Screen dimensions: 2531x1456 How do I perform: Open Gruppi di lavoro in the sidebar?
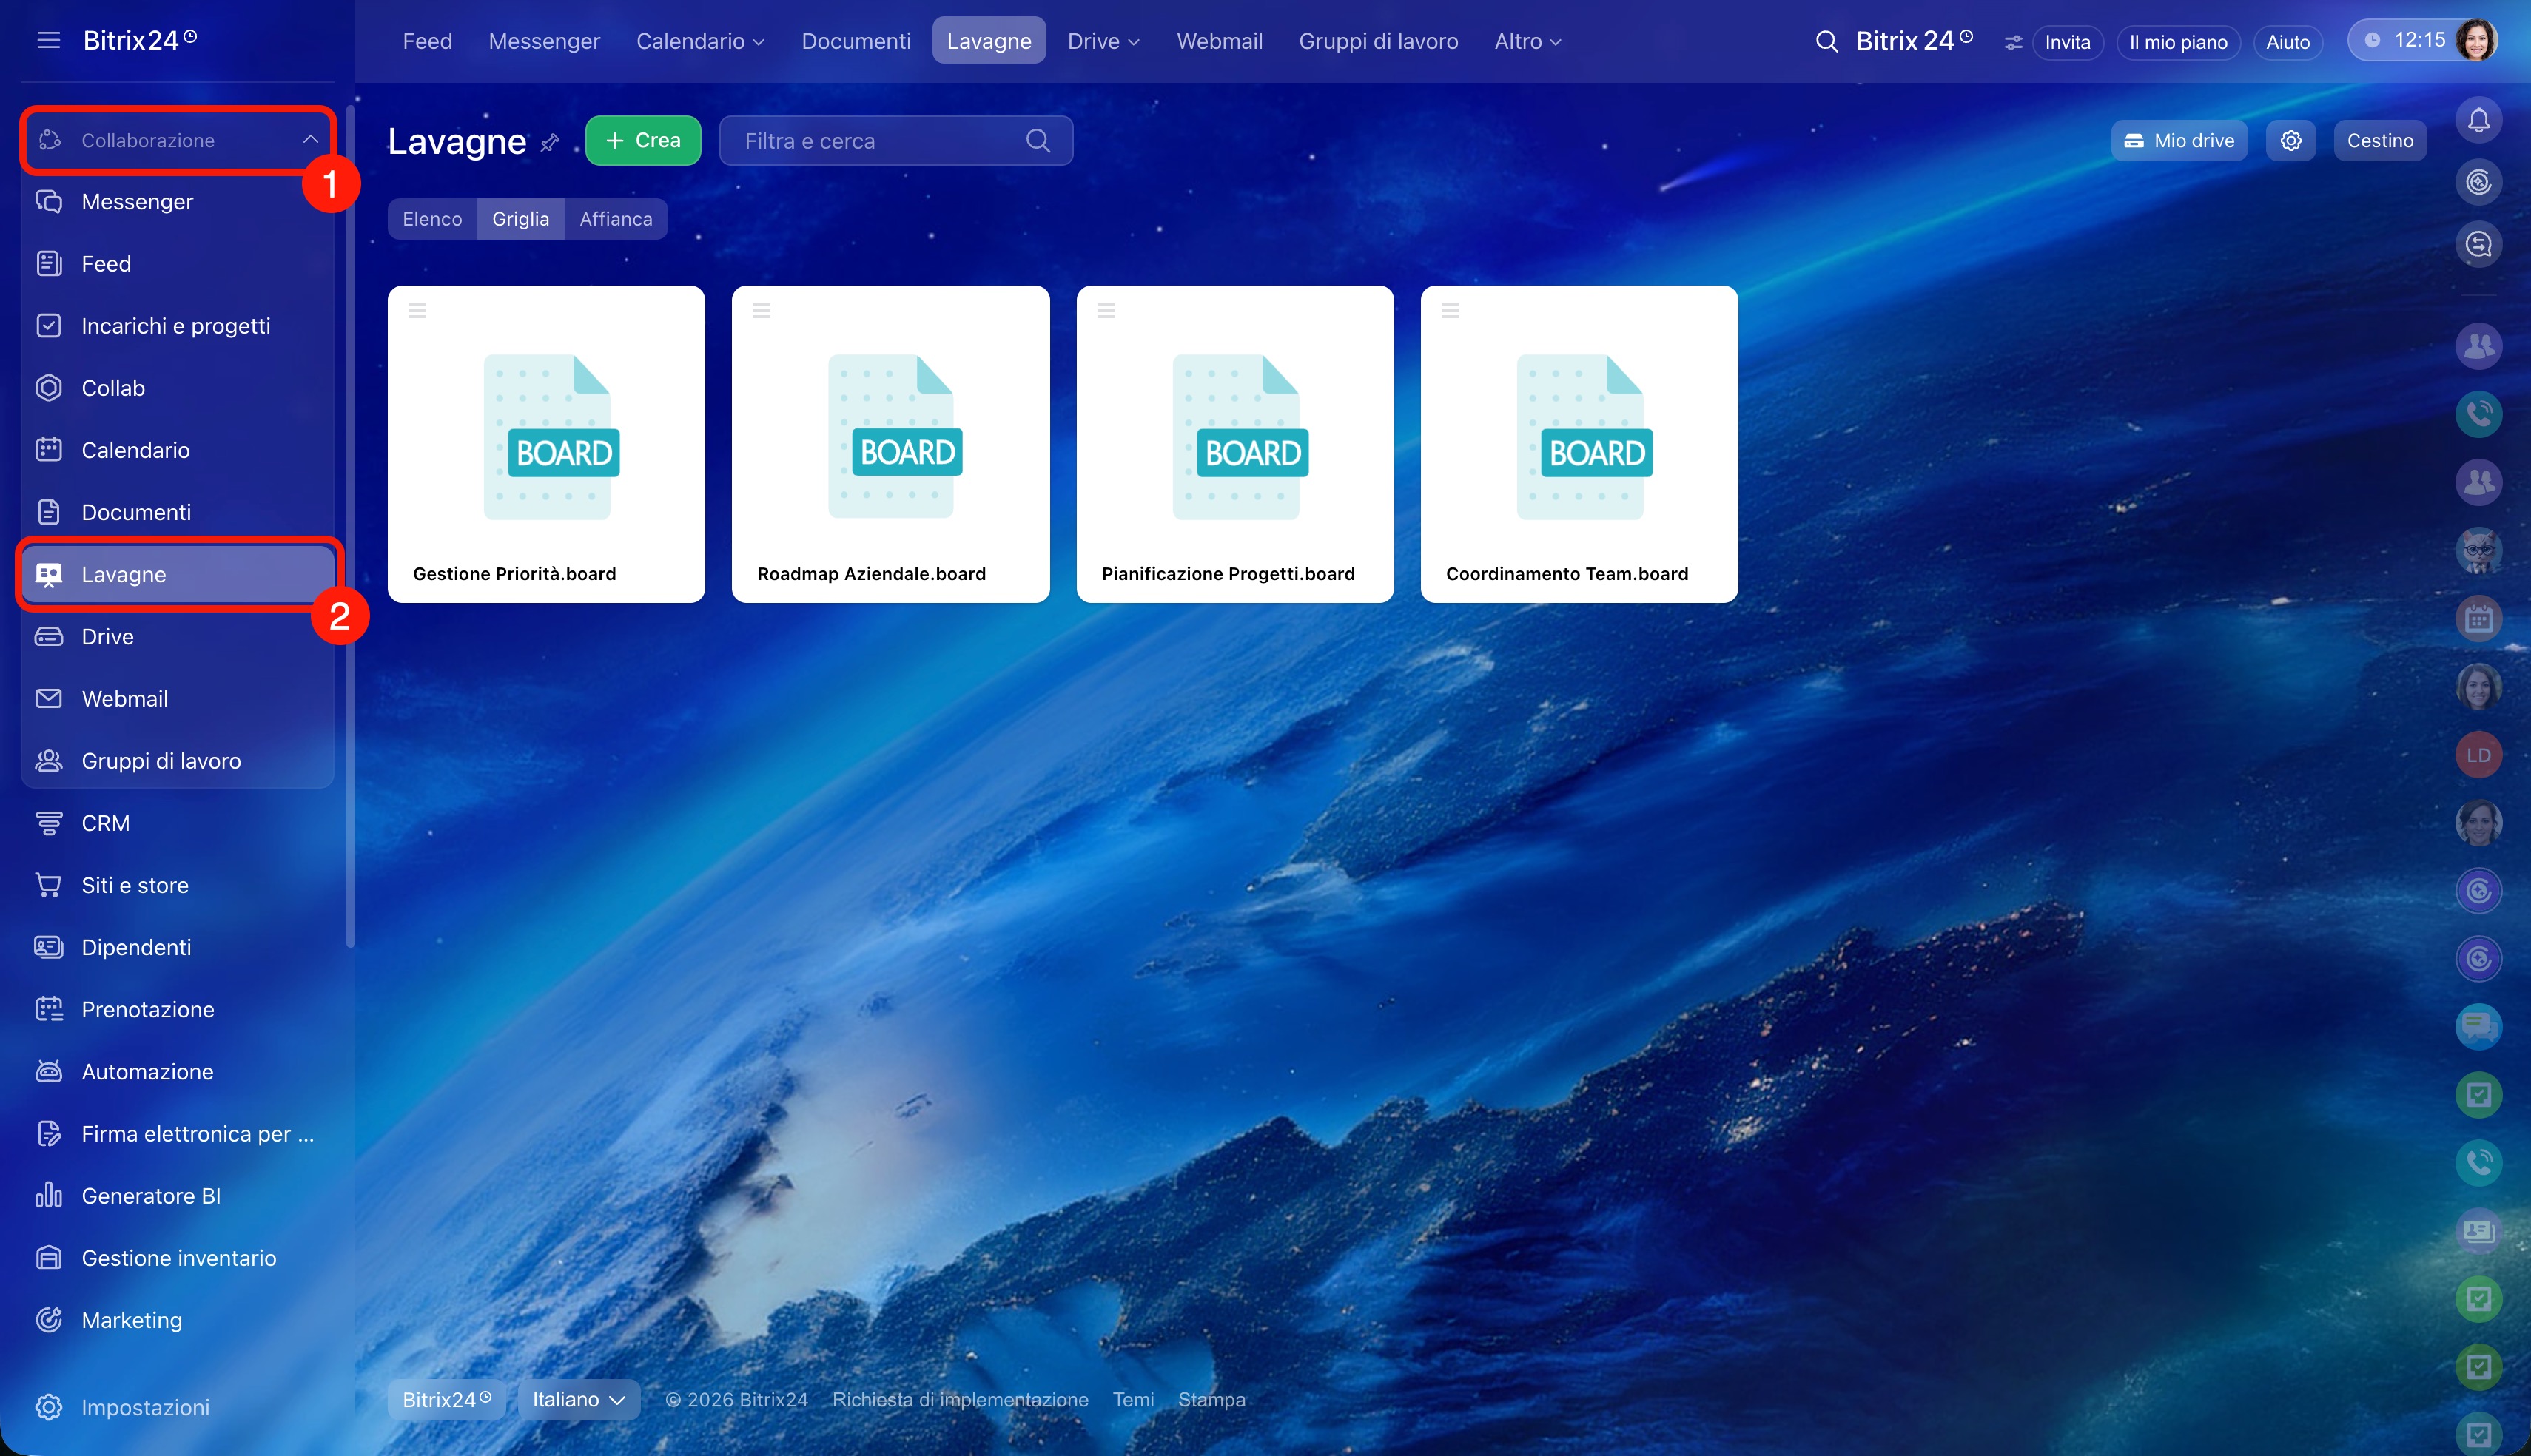pyautogui.click(x=178, y=761)
